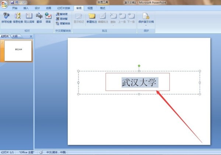Switch to the 大纲 outline pane tab

pyautogui.click(x=15, y=36)
